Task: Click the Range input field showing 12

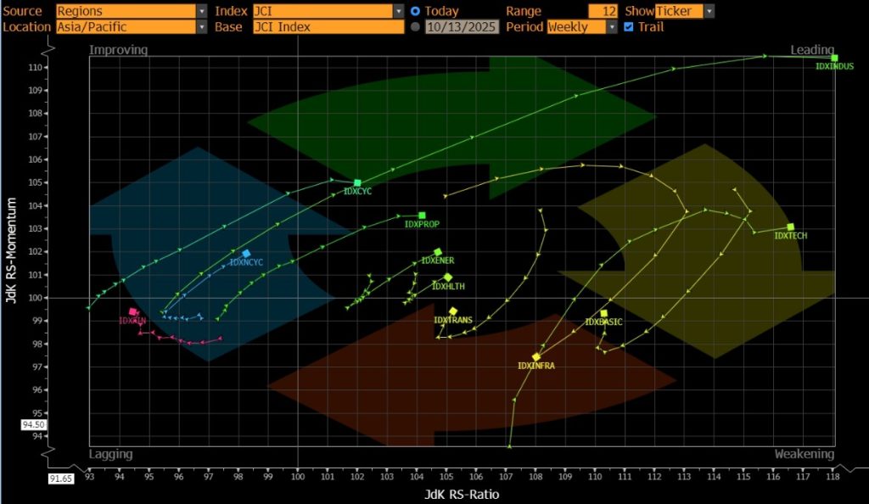Action: point(603,11)
